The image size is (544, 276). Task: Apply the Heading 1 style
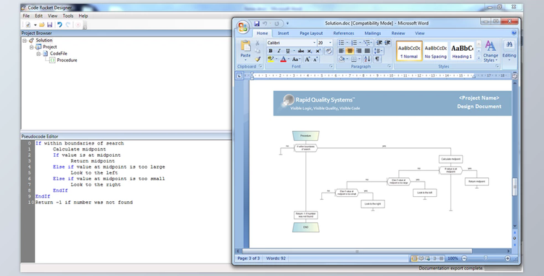462,51
